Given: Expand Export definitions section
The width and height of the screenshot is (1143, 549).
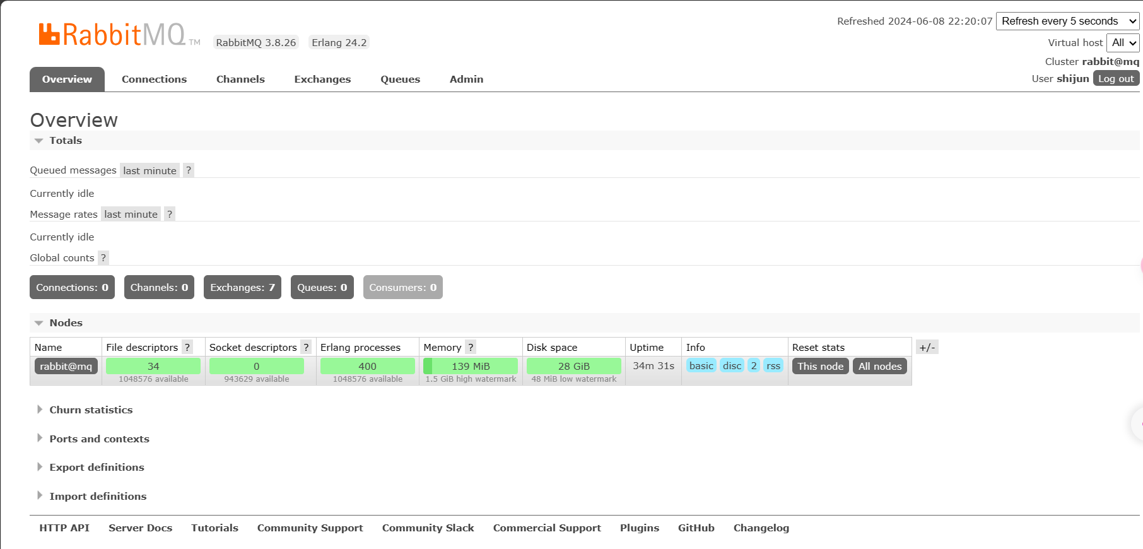Looking at the screenshot, I should click(90, 467).
